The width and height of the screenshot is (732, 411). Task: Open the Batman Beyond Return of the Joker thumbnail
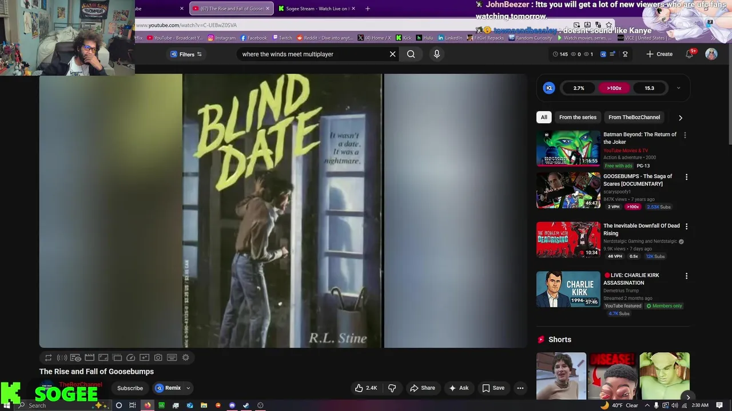point(568,148)
